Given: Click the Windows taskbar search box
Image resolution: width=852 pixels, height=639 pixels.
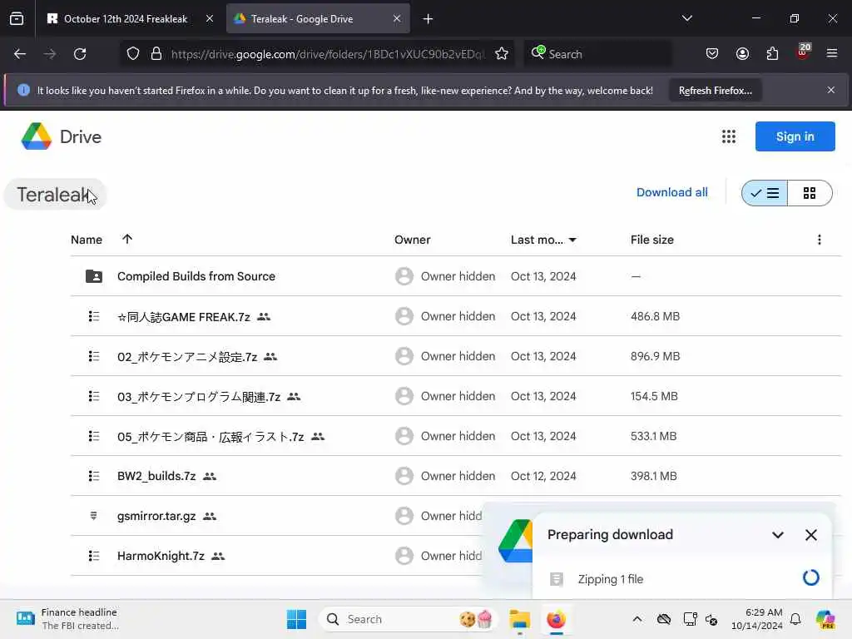Looking at the screenshot, I should (408, 619).
